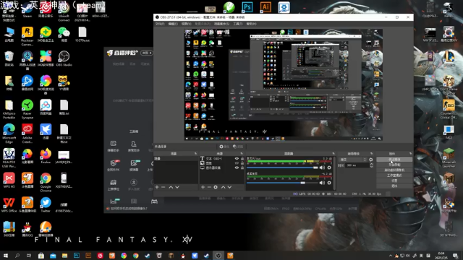Screen dimensions: 463x260
Task: Open the Tools menu in OBS
Action: [x=237, y=24]
